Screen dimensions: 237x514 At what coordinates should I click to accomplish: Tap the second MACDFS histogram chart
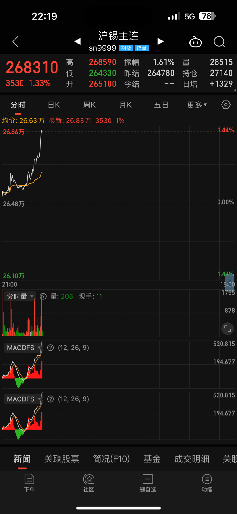click(118, 416)
